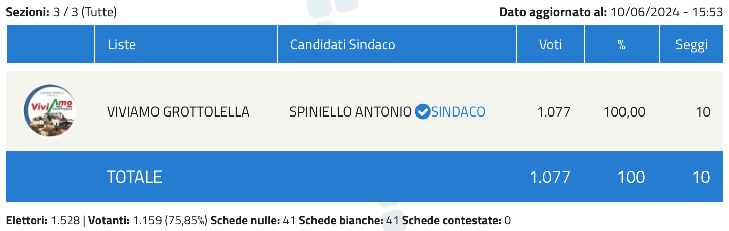The image size is (729, 231).
Task: Click the Viviamo Grottolella list logo
Action: tap(50, 111)
